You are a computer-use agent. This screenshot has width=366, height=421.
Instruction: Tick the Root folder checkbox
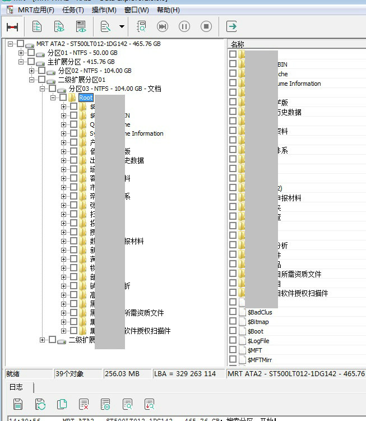click(x=63, y=98)
